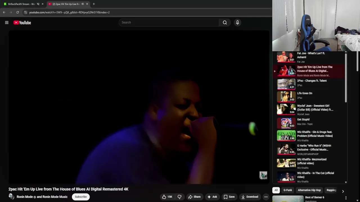Unmute the MrBackPackN Stream tab
The height and width of the screenshot is (202, 360).
(x=38, y=4)
